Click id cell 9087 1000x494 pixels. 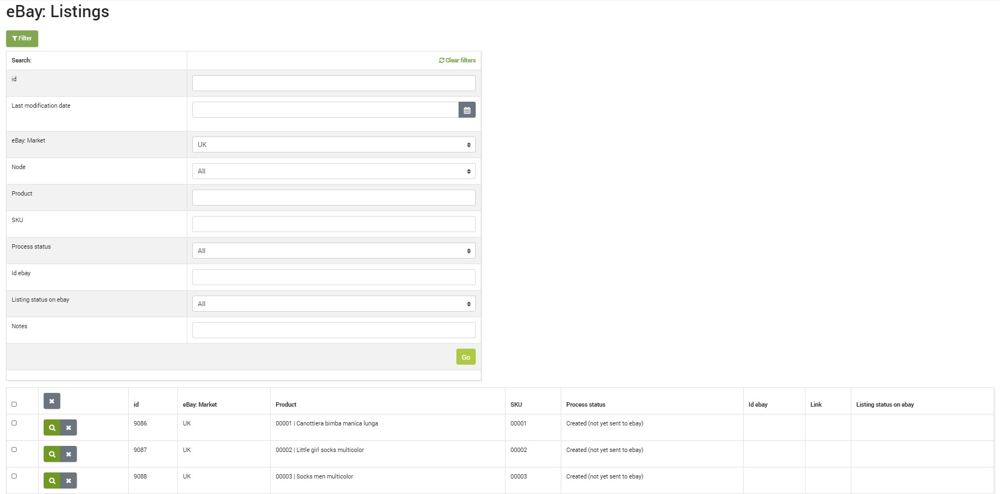point(140,450)
